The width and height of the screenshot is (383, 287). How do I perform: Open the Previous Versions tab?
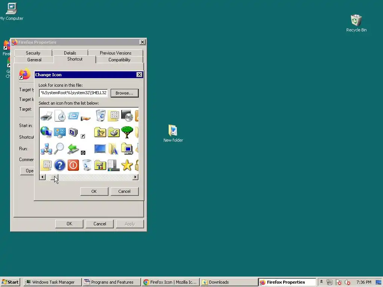[116, 53]
